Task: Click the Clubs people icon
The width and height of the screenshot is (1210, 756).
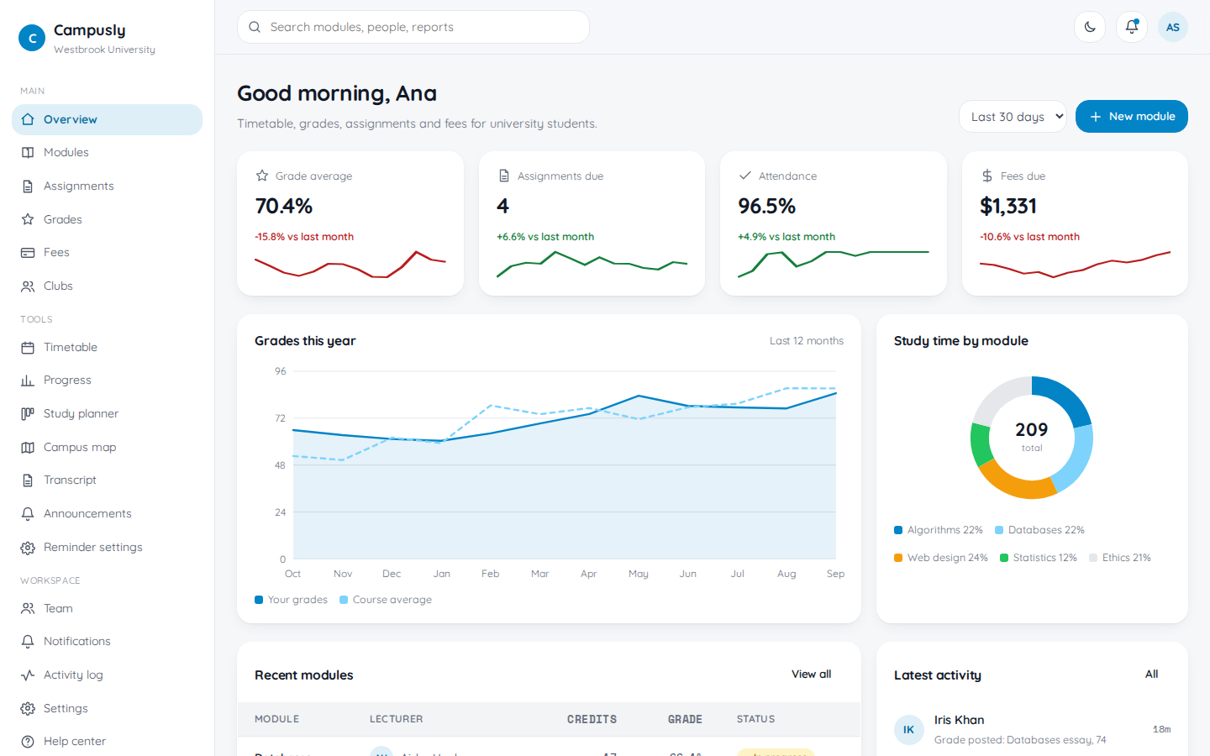Action: pyautogui.click(x=28, y=286)
